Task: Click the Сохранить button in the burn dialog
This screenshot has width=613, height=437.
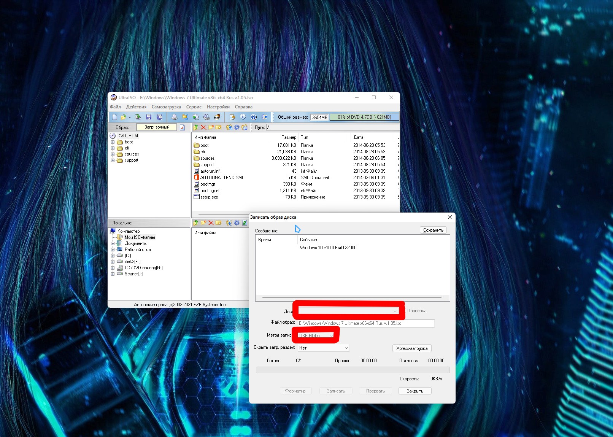Action: click(433, 230)
